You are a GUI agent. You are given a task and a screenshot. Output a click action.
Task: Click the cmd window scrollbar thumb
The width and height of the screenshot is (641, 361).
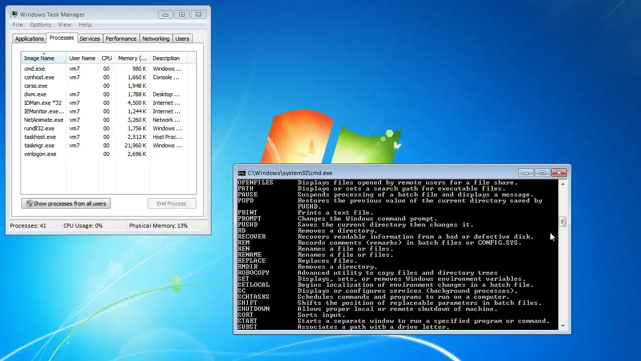tap(563, 222)
